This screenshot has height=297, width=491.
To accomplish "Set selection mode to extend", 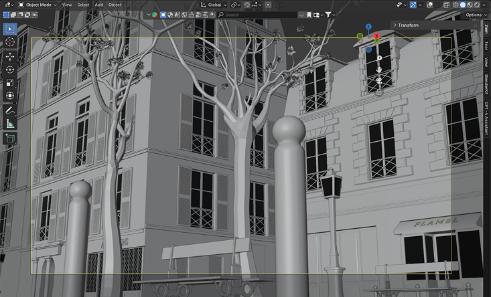I will coord(13,15).
